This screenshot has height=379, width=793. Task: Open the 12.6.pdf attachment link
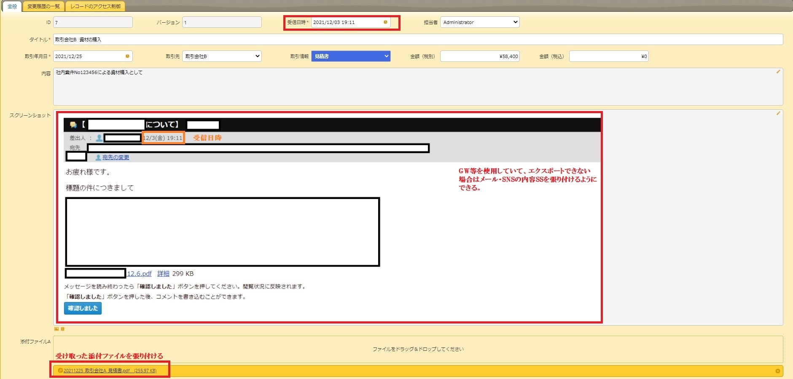coord(139,274)
